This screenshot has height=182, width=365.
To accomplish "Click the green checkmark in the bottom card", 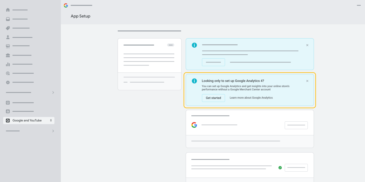I will [x=280, y=167].
